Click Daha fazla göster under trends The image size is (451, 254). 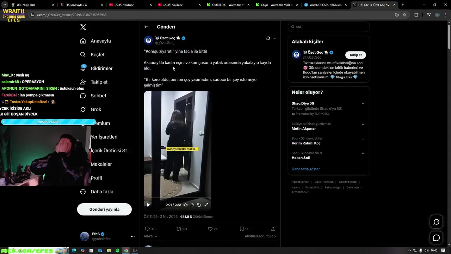[x=305, y=169]
